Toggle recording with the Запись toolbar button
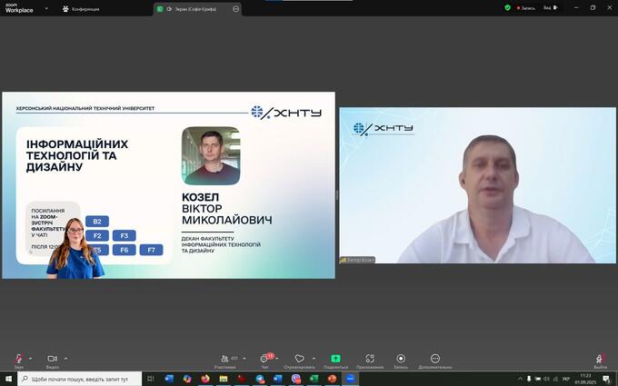The image size is (618, 386). point(401,360)
